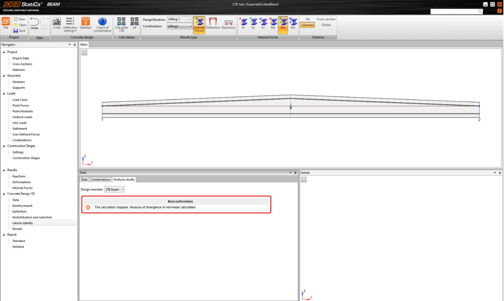This screenshot has height=301, width=504.
Task: Open the Code settings icon
Action: 57,23
